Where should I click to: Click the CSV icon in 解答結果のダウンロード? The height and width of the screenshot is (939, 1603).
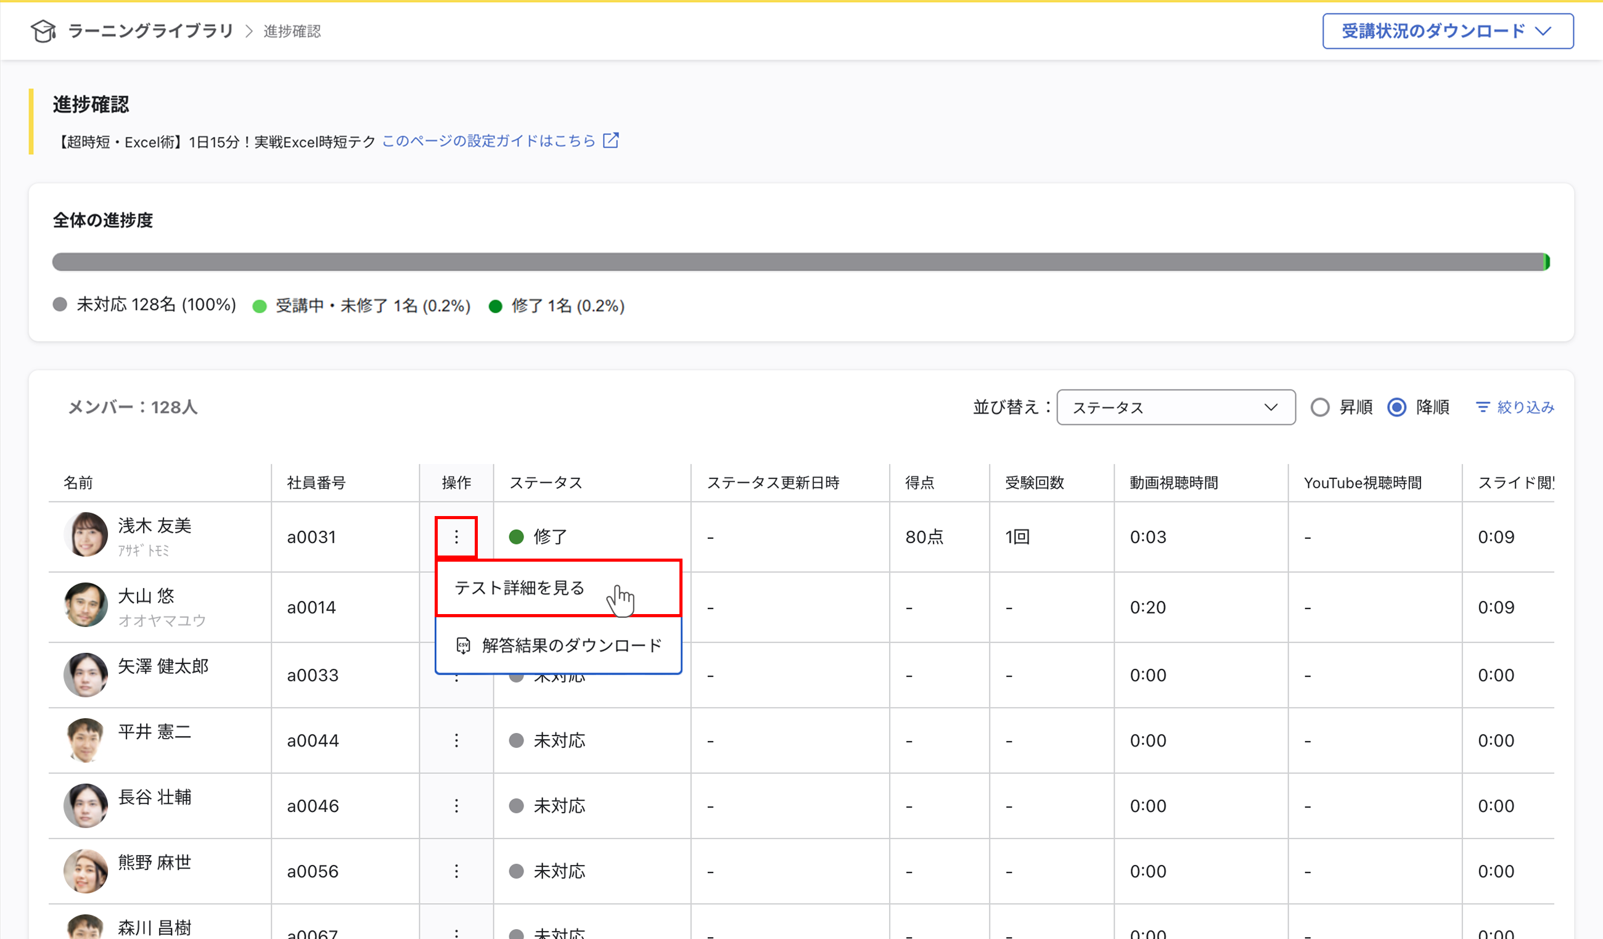pyautogui.click(x=463, y=646)
